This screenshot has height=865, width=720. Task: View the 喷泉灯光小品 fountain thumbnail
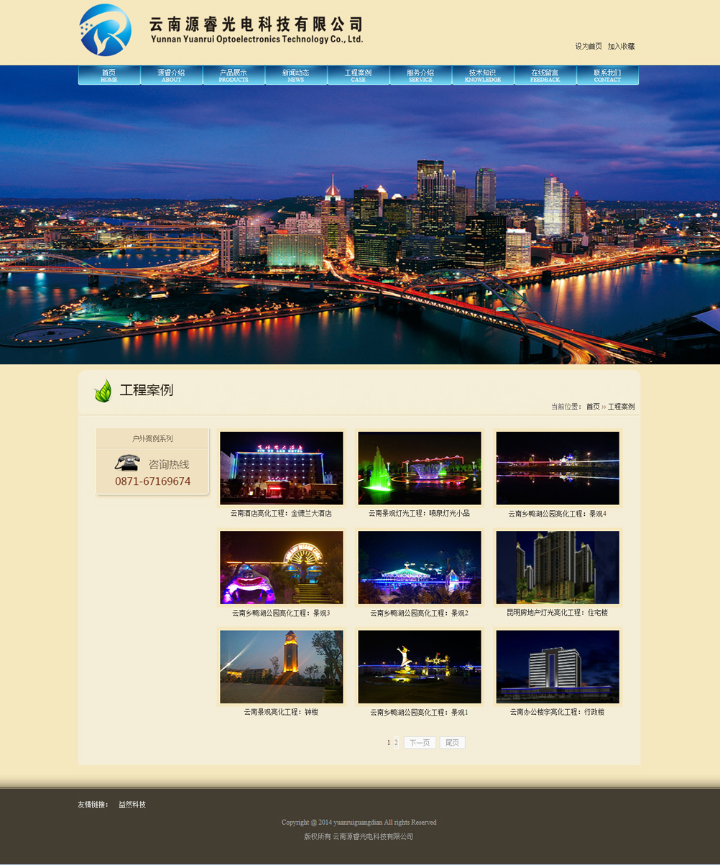(x=420, y=468)
